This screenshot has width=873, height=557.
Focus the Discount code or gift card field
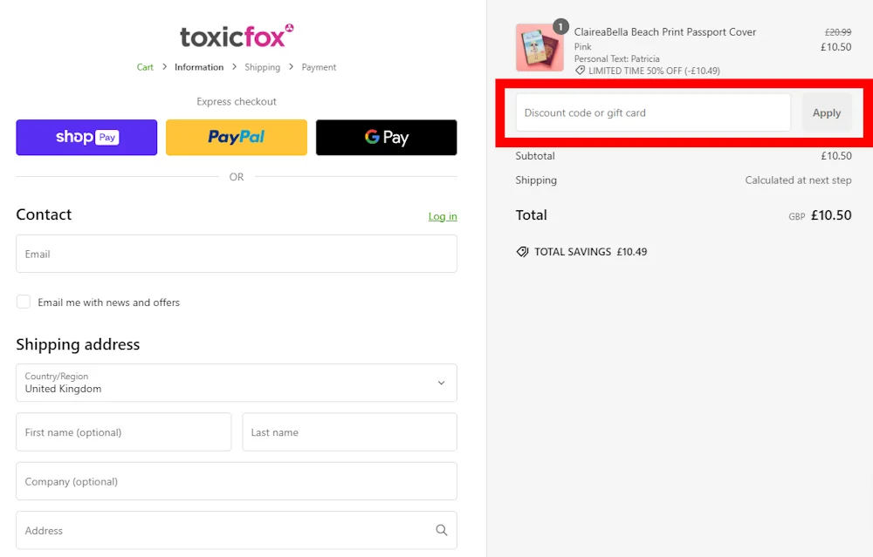pyautogui.click(x=653, y=112)
